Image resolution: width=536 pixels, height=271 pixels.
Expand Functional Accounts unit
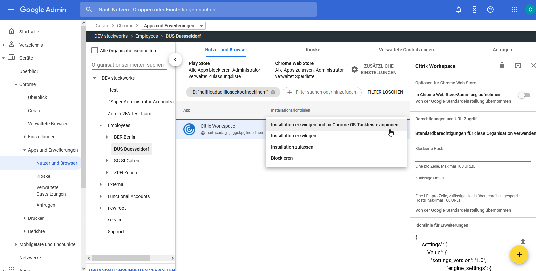coord(101,196)
